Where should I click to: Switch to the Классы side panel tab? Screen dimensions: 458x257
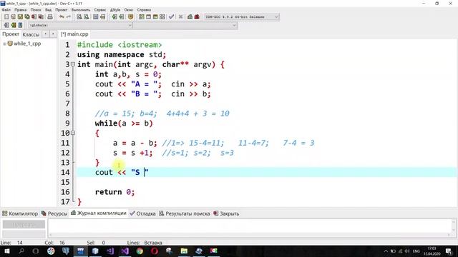tap(31, 34)
